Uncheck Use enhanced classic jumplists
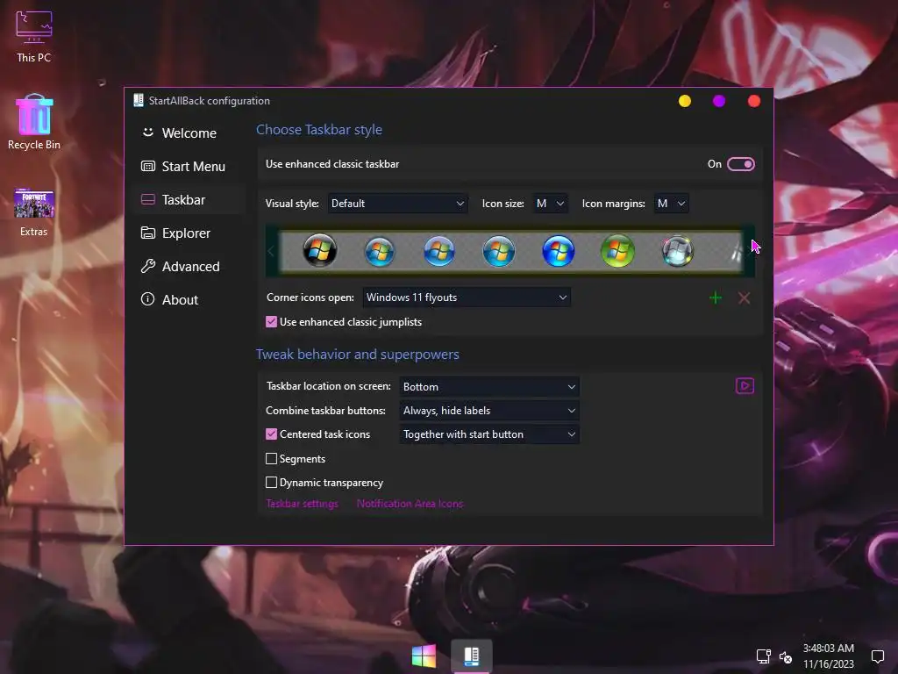Viewport: 898px width, 674px height. coord(272,322)
